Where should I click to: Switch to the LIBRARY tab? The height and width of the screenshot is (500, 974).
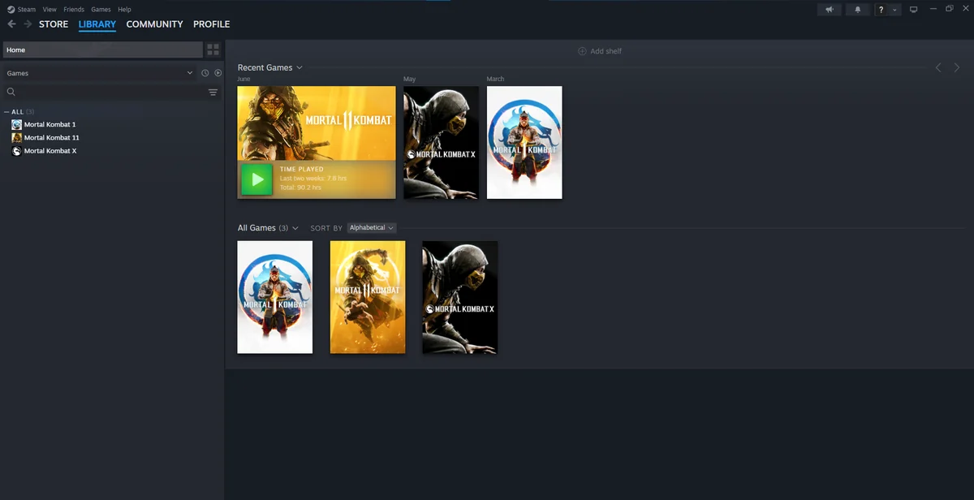tap(97, 24)
